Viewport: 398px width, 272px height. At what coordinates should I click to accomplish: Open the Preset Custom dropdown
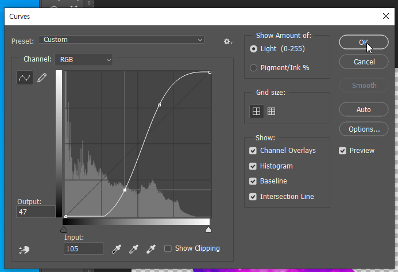(x=121, y=40)
